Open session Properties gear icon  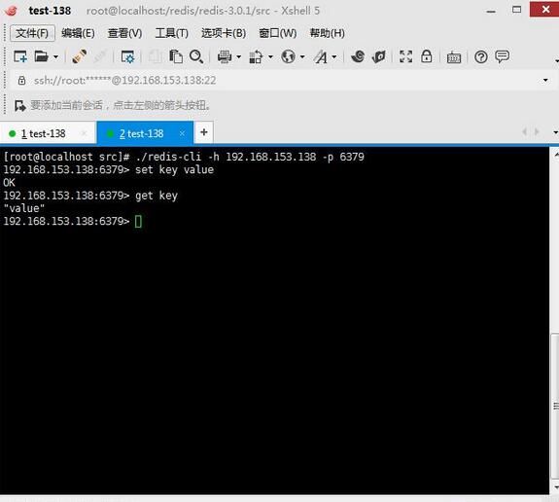[x=127, y=56]
